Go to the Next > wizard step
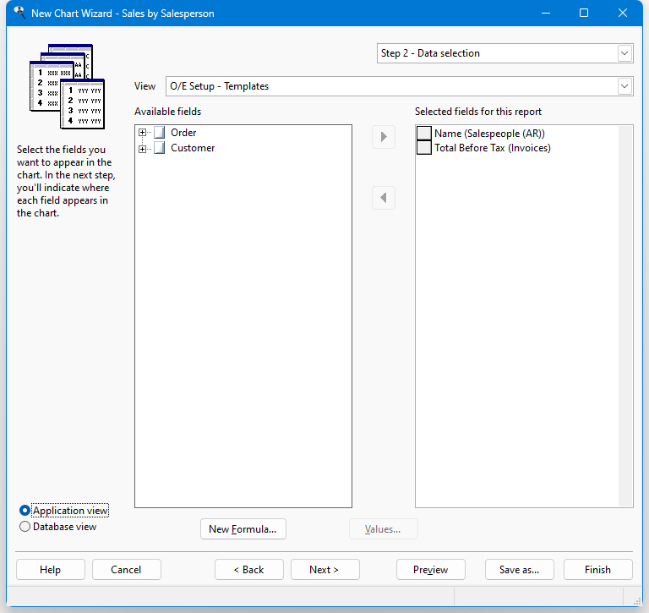The height and width of the screenshot is (613, 649). click(324, 570)
